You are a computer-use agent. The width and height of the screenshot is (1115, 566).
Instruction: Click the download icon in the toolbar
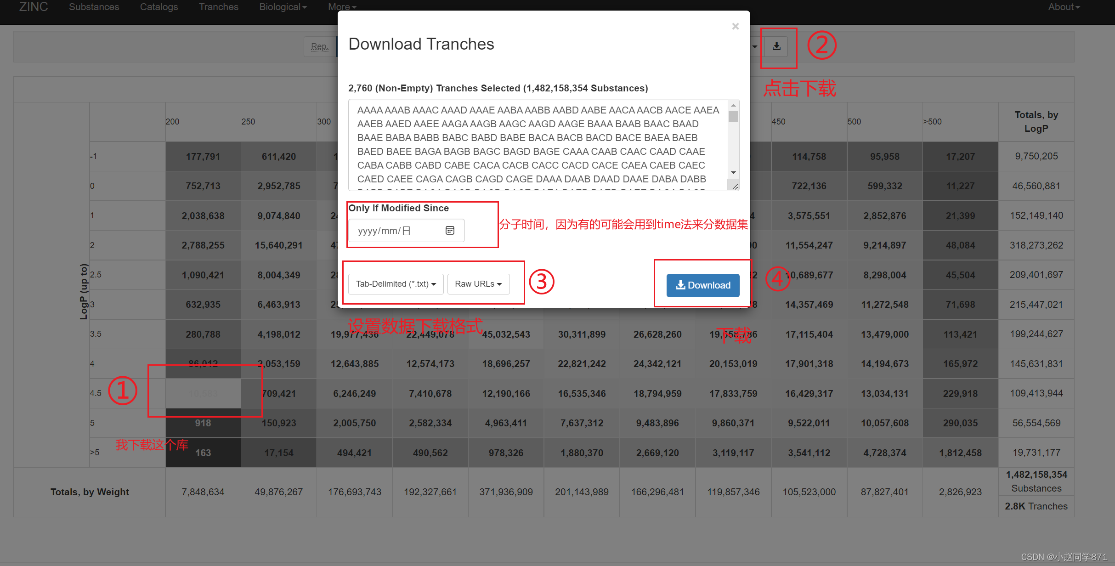(776, 46)
